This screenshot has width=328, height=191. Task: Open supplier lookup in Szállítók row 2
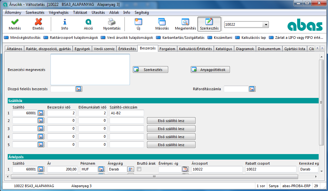(x=41, y=120)
